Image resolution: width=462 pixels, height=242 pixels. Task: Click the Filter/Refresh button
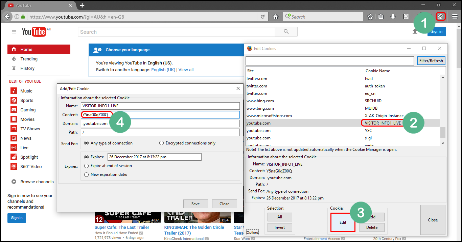point(431,61)
